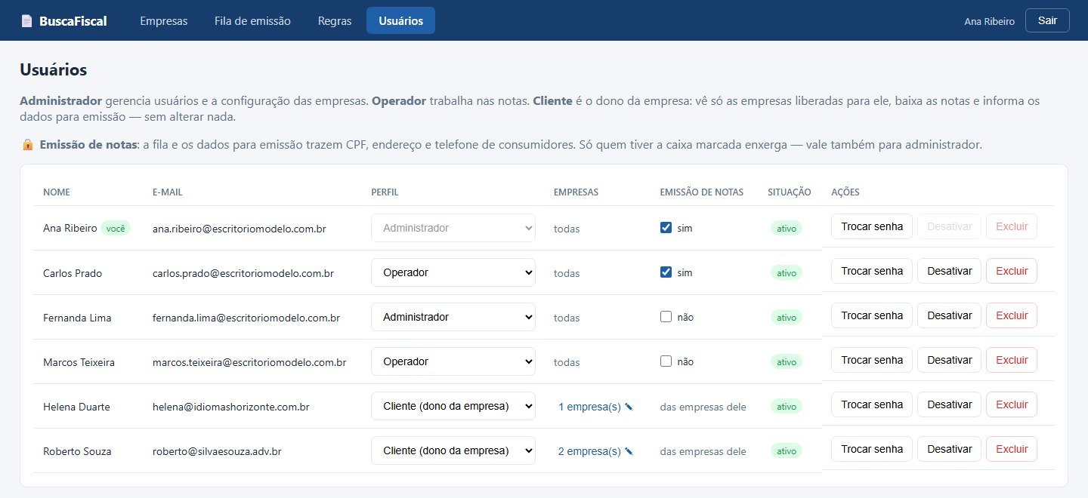Click Excluir for Roberto Souza
The image size is (1088, 498).
point(1012,449)
